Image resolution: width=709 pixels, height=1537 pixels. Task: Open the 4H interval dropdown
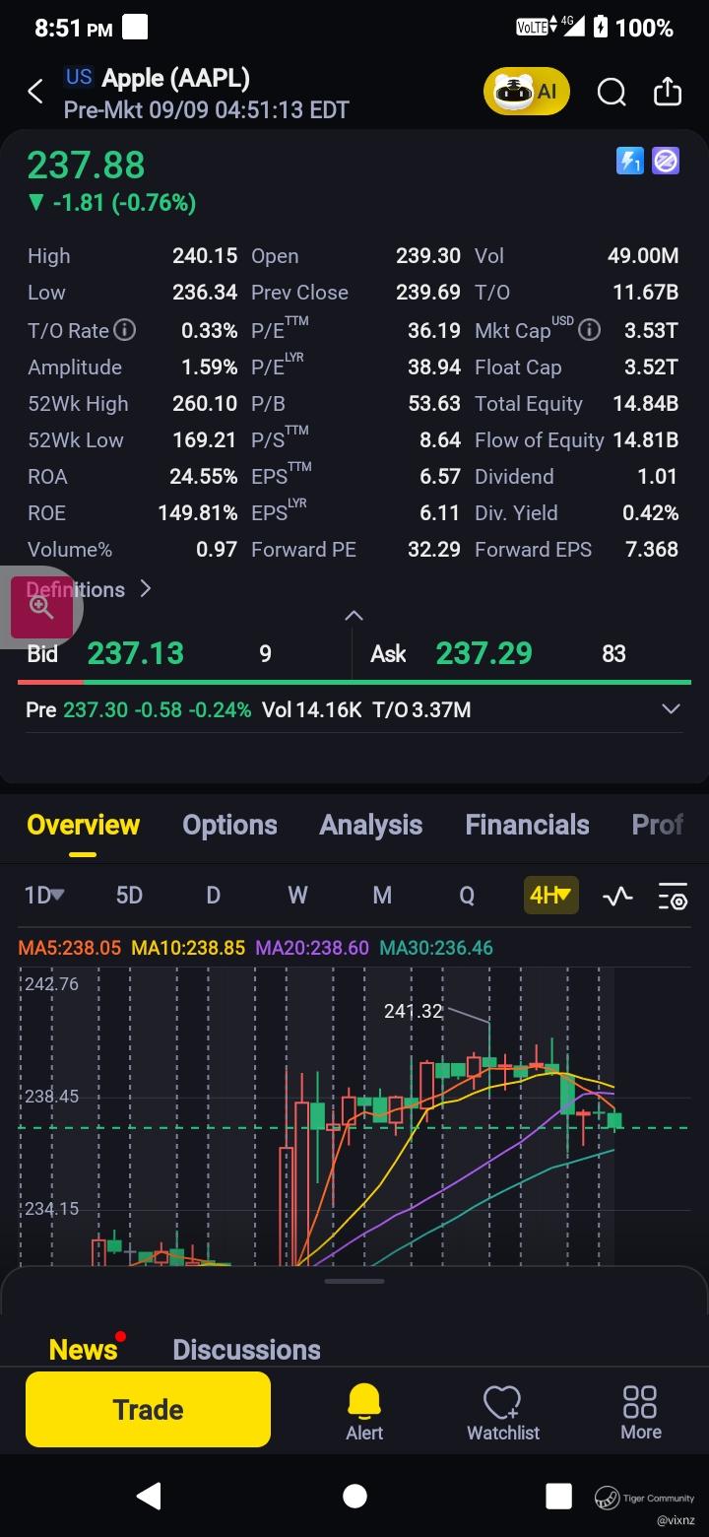pos(550,896)
